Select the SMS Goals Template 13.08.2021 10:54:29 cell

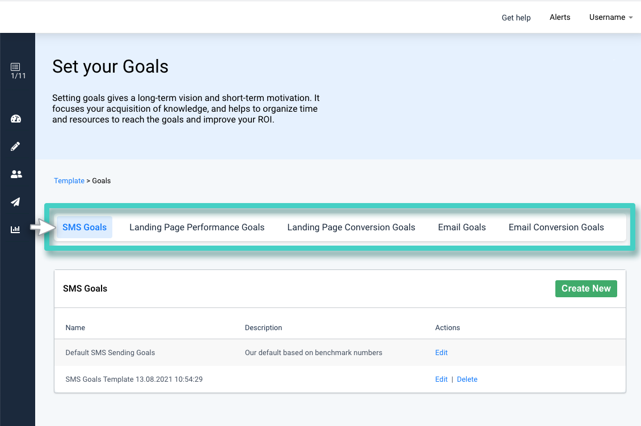click(x=134, y=379)
